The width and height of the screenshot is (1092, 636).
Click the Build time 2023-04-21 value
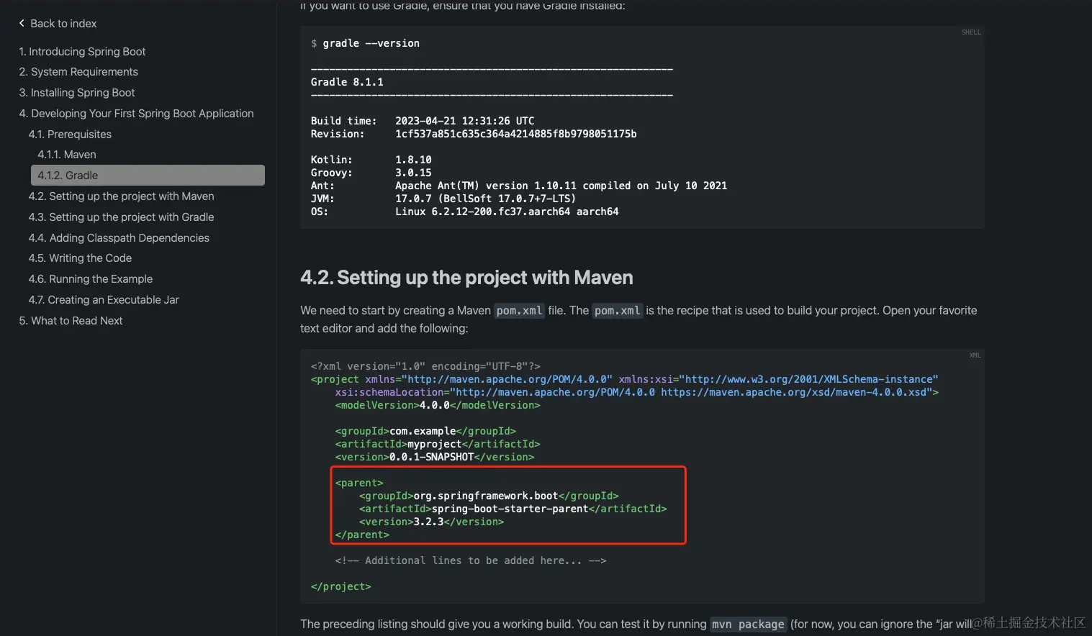coord(464,121)
